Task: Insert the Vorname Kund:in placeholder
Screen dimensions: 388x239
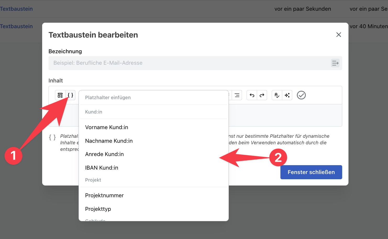Action: point(154,127)
